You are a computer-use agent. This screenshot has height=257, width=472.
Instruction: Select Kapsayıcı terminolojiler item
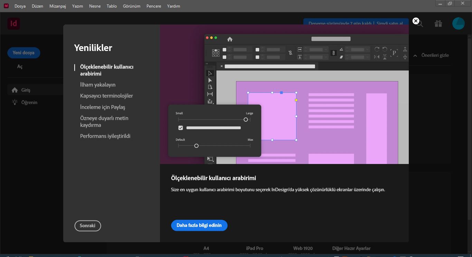pyautogui.click(x=106, y=96)
